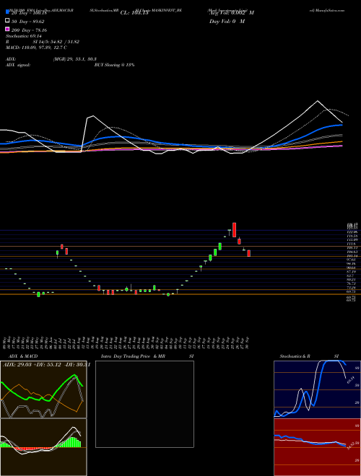361x476 pixels.
Task: Select the '200 Day = 78.16' label
Action: (x=30, y=30)
